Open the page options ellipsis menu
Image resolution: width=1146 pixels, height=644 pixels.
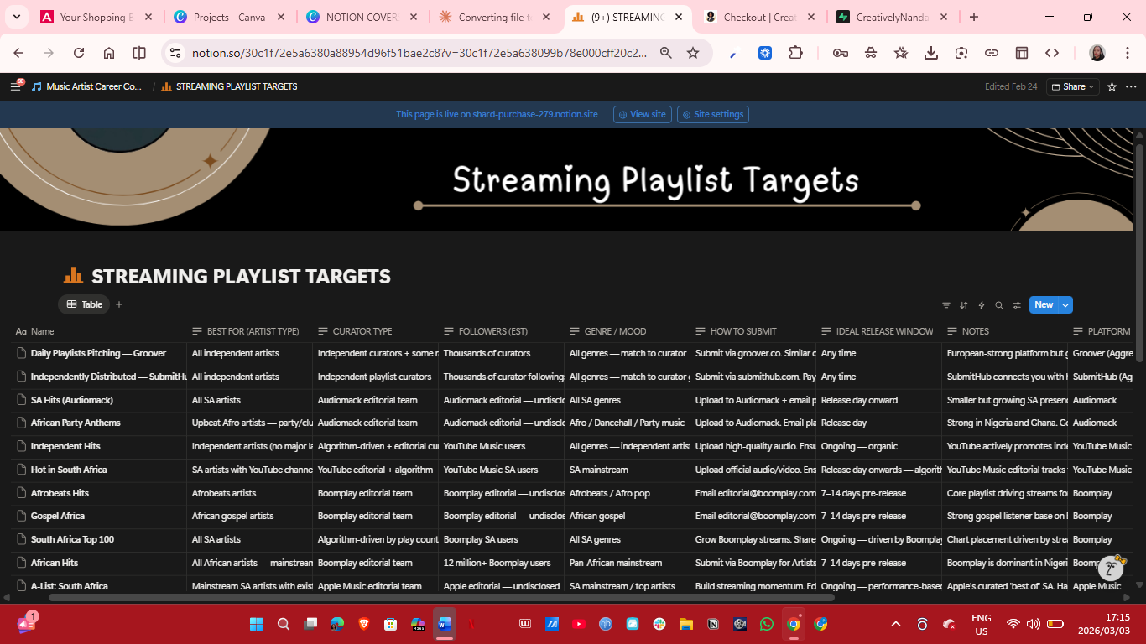1131,86
